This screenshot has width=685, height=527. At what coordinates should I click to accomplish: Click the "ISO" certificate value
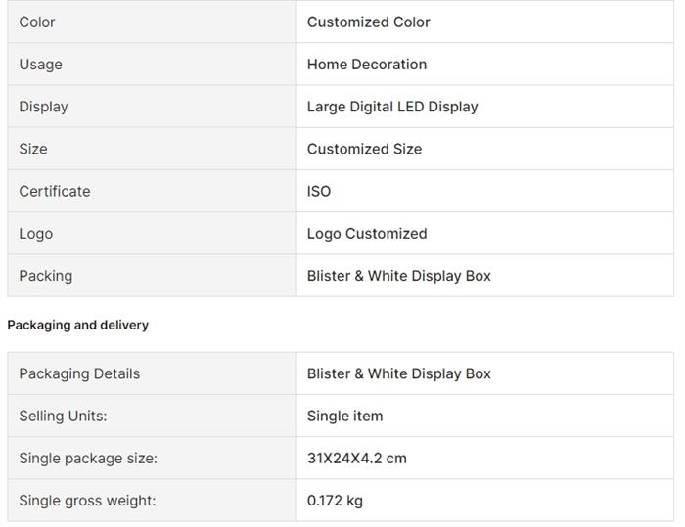[x=319, y=191]
